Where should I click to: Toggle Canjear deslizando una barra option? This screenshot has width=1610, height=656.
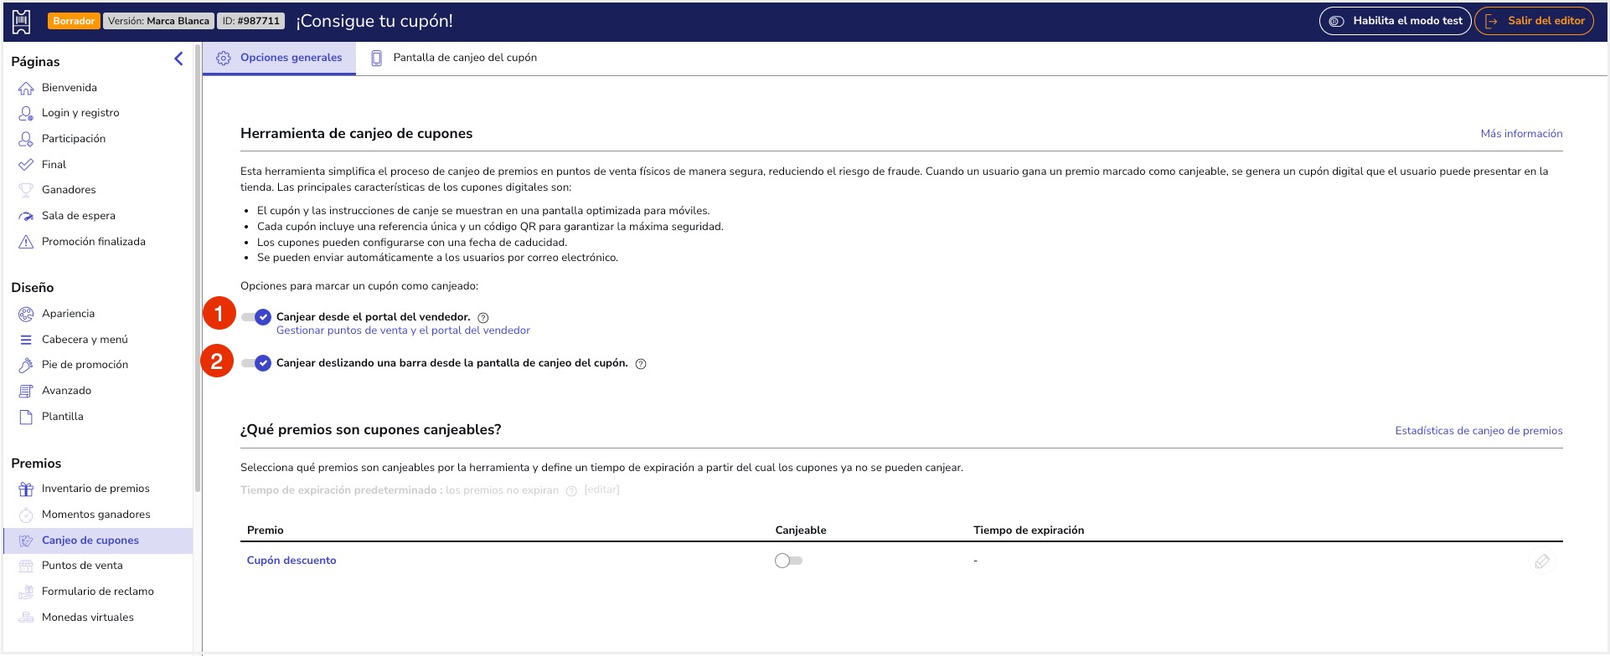click(255, 363)
